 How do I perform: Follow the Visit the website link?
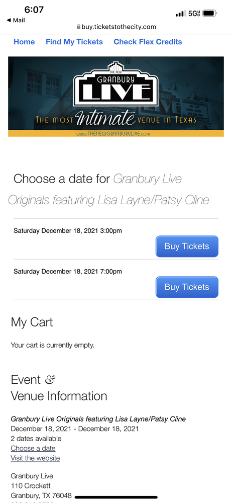[x=35, y=458]
